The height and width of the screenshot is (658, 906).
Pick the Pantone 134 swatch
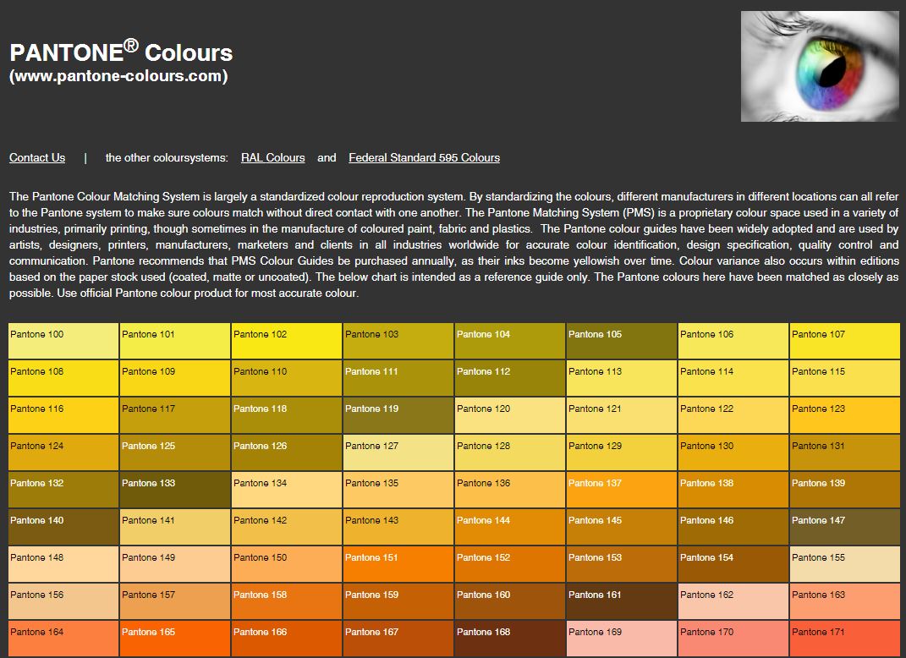(287, 490)
